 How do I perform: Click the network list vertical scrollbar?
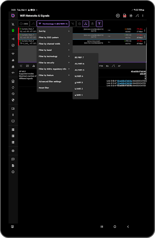coord(146,45)
